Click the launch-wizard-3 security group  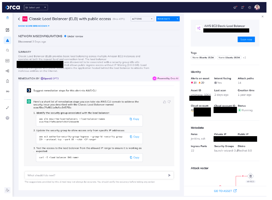(225, 151)
